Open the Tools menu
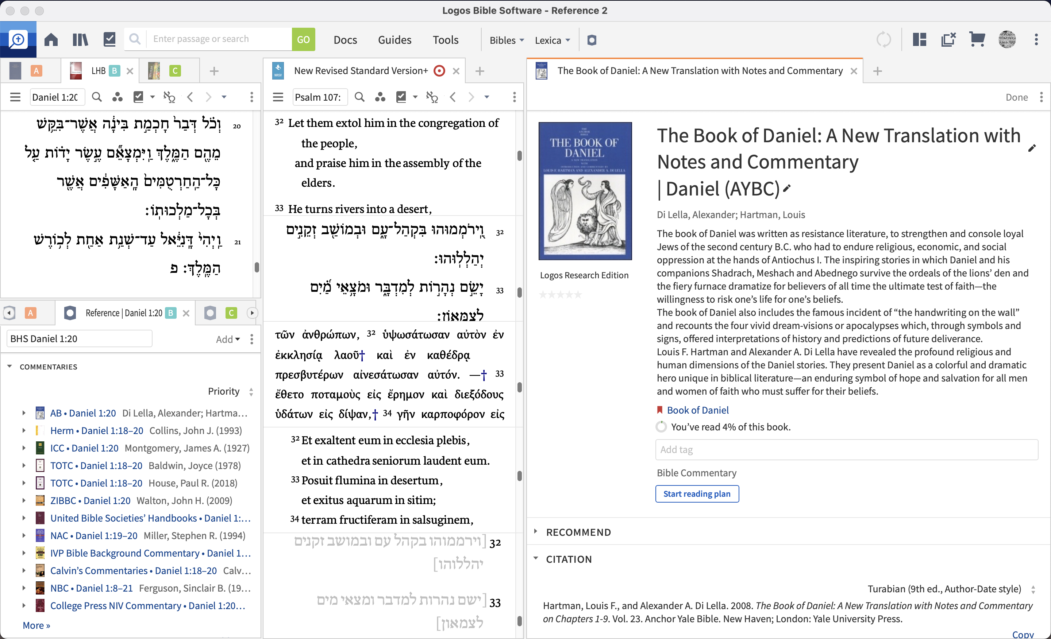The image size is (1051, 639). [x=445, y=40]
